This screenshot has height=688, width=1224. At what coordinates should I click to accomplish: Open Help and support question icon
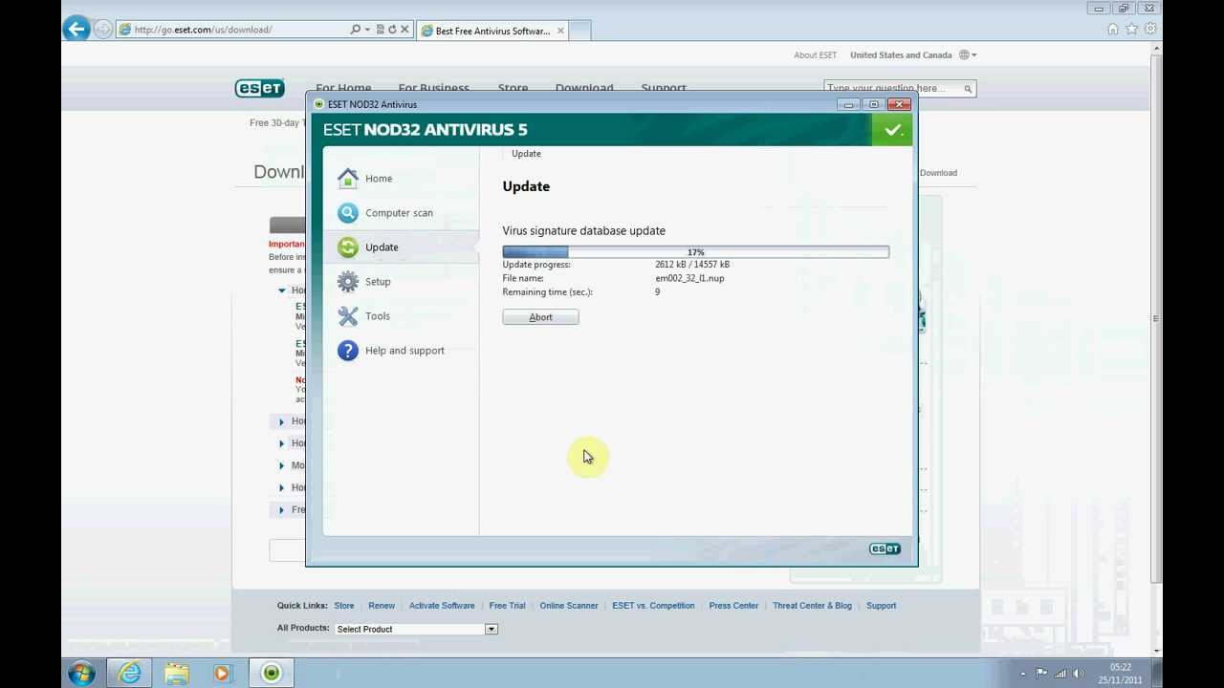coord(348,351)
